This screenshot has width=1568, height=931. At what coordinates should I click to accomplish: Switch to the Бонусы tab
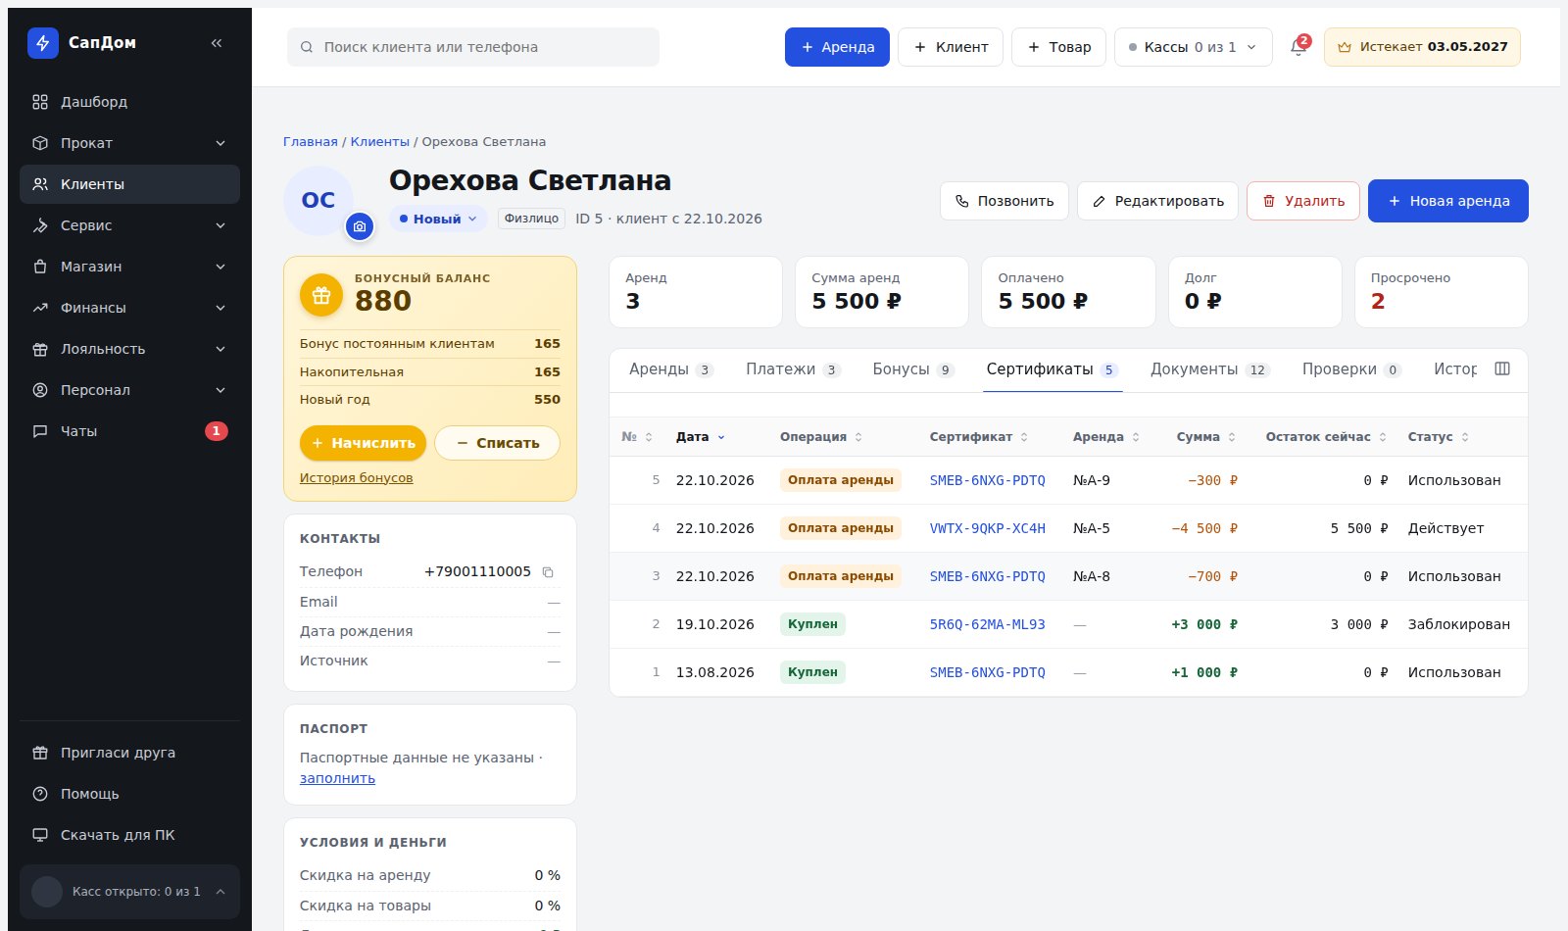point(913,369)
